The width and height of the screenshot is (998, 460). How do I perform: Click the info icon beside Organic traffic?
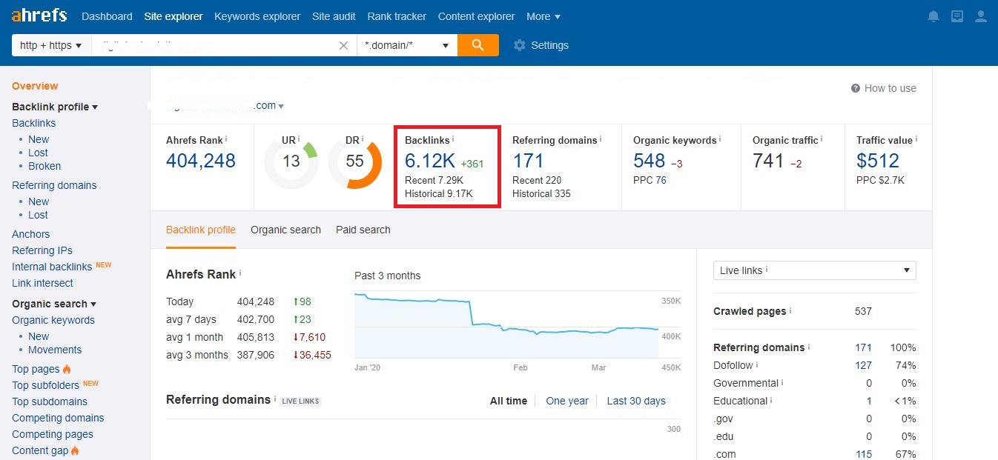coord(822,139)
